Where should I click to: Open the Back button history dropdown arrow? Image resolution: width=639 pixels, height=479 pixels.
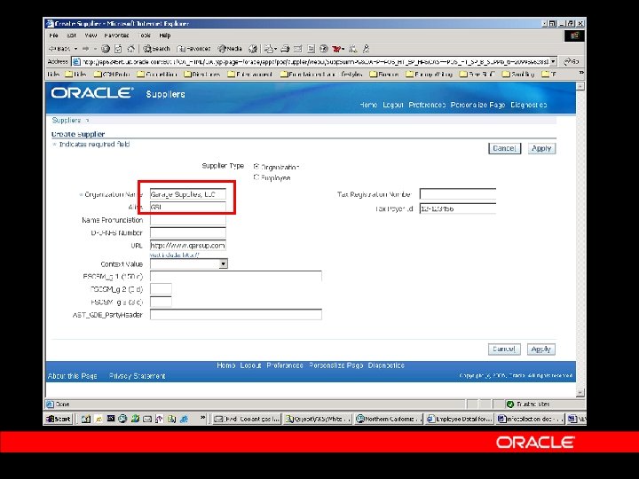tap(75, 49)
